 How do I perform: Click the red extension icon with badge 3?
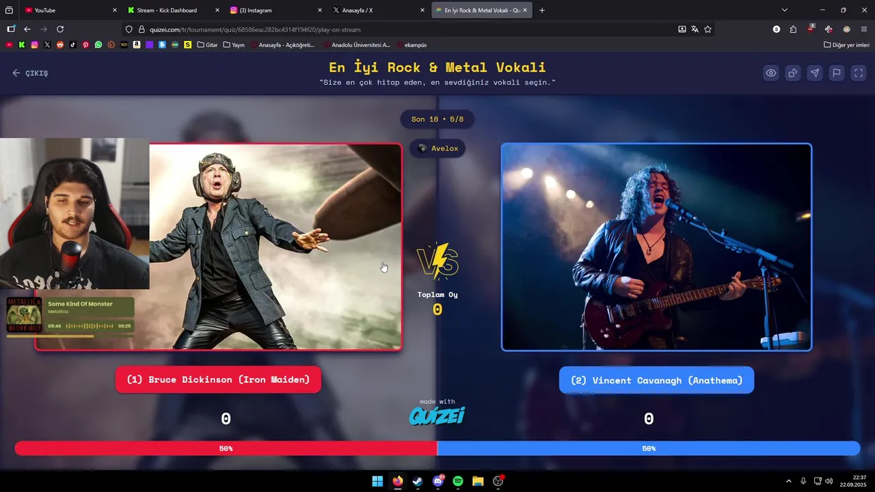click(811, 29)
